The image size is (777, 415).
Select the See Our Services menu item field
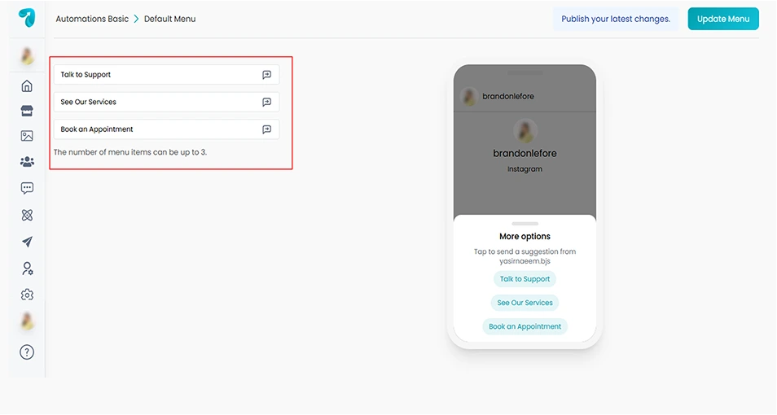[166, 102]
